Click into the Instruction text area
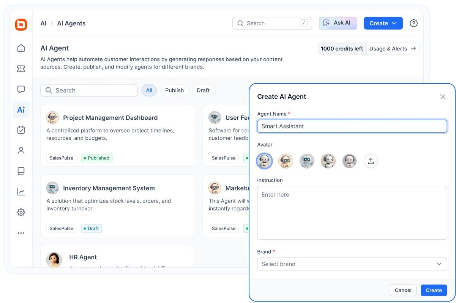456x303 pixels. (352, 212)
